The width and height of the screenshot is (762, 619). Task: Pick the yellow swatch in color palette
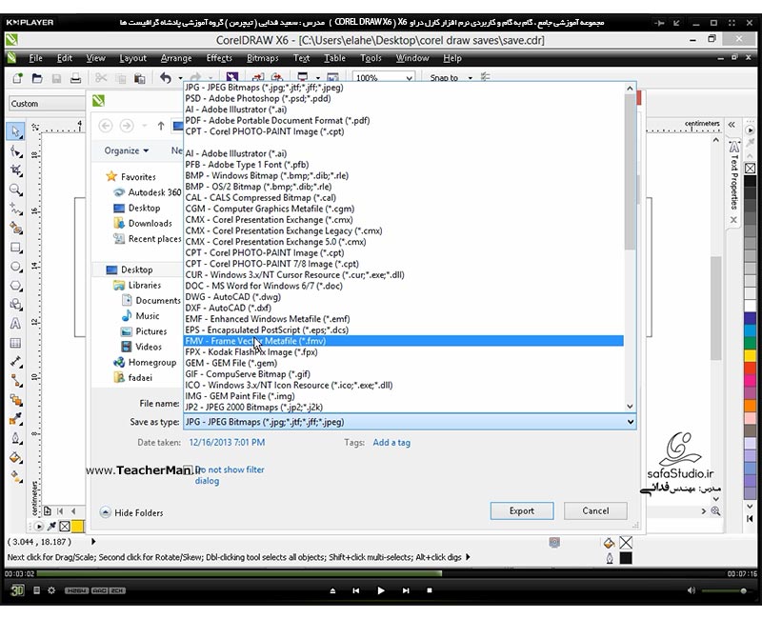(x=750, y=356)
